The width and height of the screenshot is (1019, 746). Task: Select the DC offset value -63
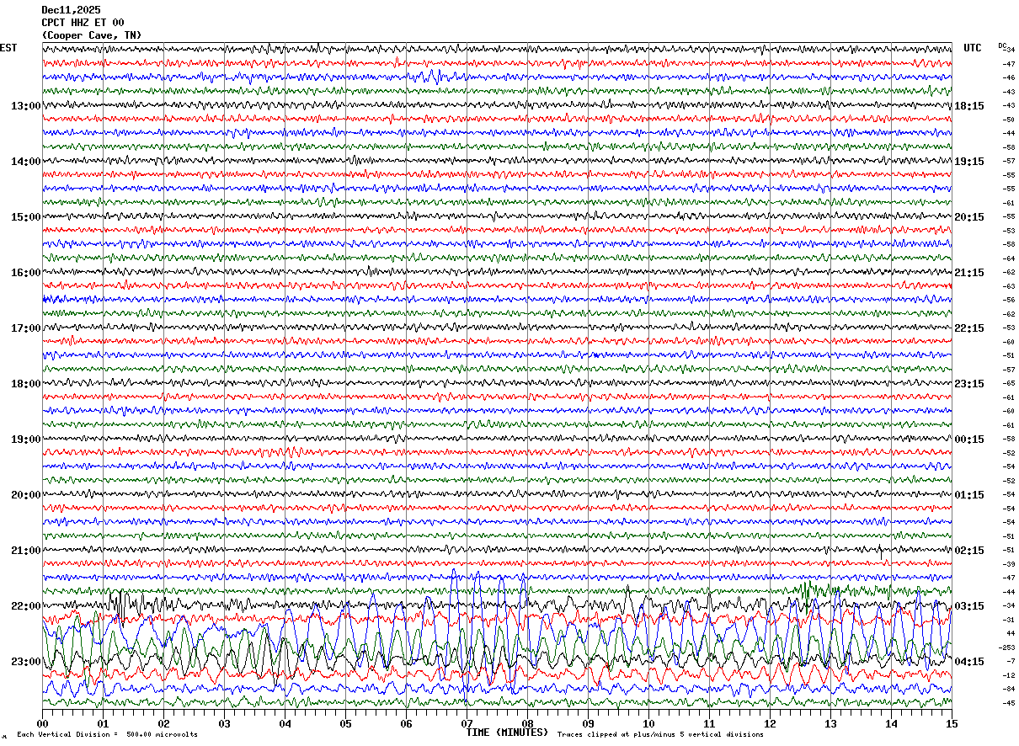point(1008,286)
